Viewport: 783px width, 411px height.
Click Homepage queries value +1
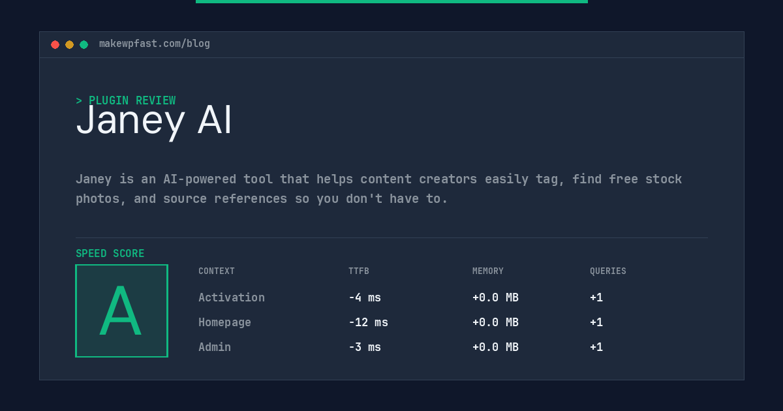pyautogui.click(x=596, y=322)
